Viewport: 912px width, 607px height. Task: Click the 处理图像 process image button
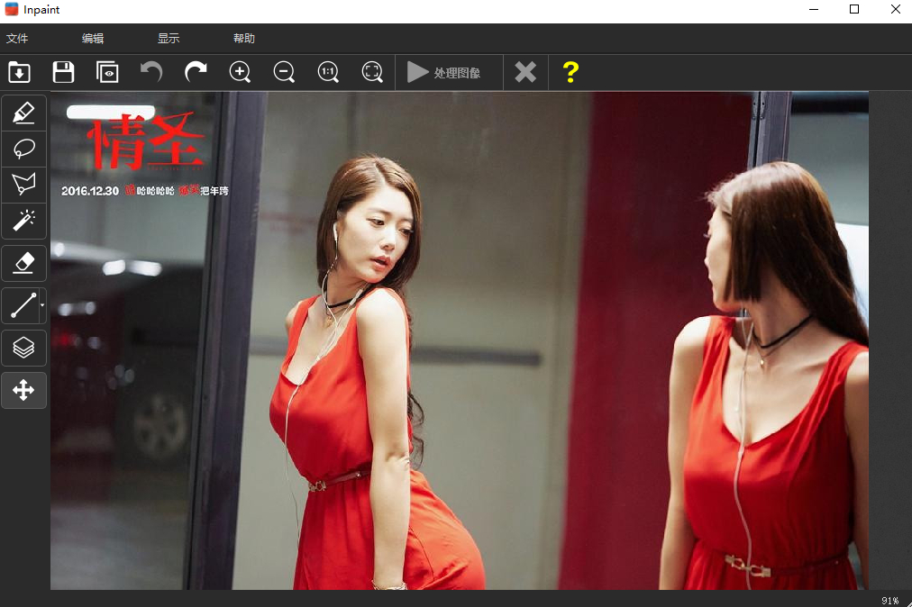point(449,72)
